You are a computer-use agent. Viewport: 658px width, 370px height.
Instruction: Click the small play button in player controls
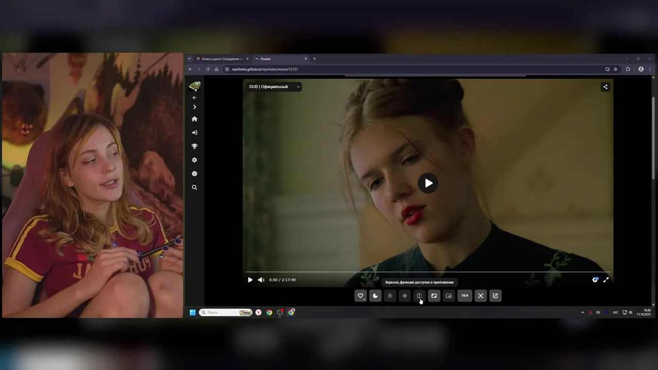pos(250,280)
